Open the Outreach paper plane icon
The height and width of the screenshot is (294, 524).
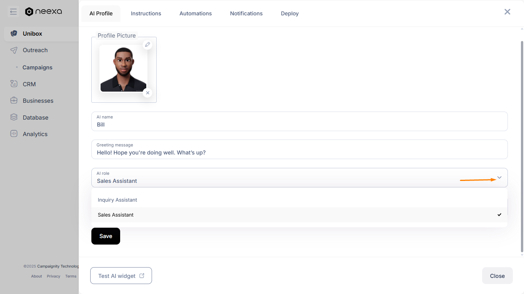[14, 50]
